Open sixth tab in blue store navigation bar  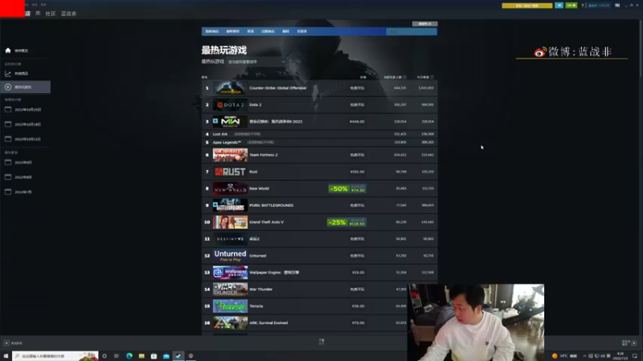point(302,31)
